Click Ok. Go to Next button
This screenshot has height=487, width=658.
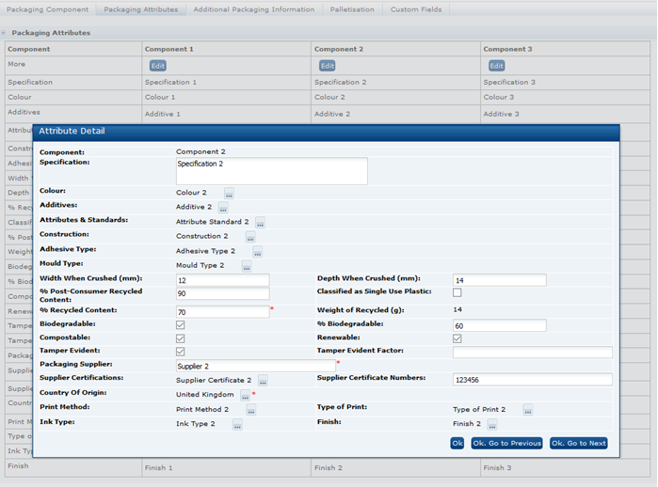pyautogui.click(x=578, y=443)
